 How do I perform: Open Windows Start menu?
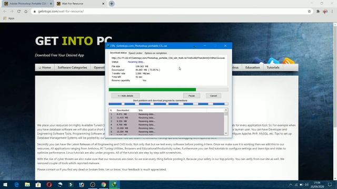[5, 184]
